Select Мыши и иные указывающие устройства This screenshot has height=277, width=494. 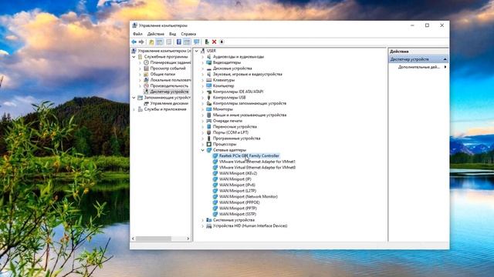(249, 115)
